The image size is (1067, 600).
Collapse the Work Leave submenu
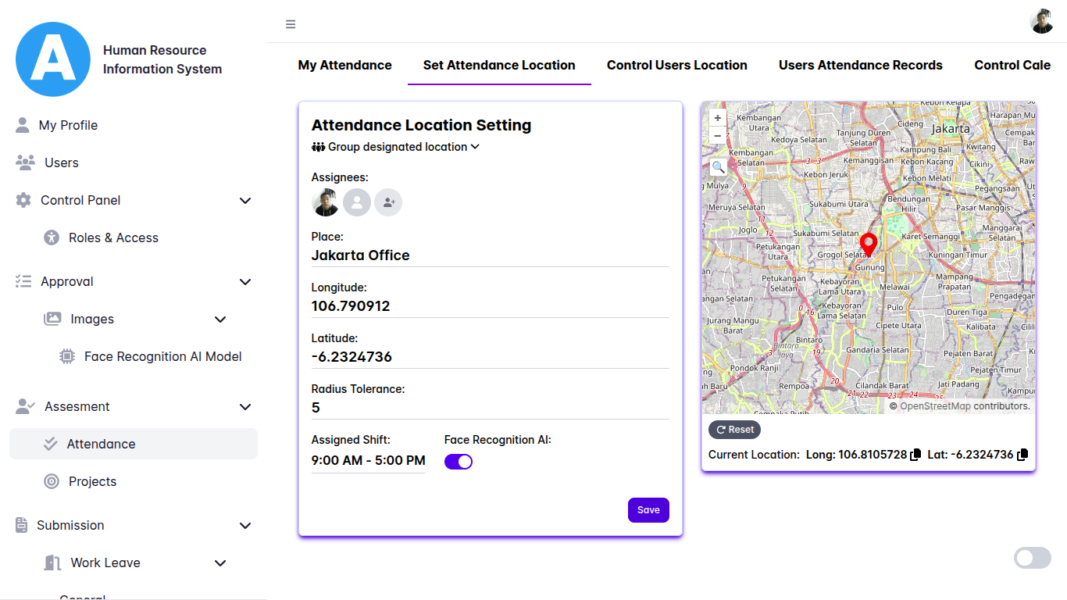tap(220, 563)
